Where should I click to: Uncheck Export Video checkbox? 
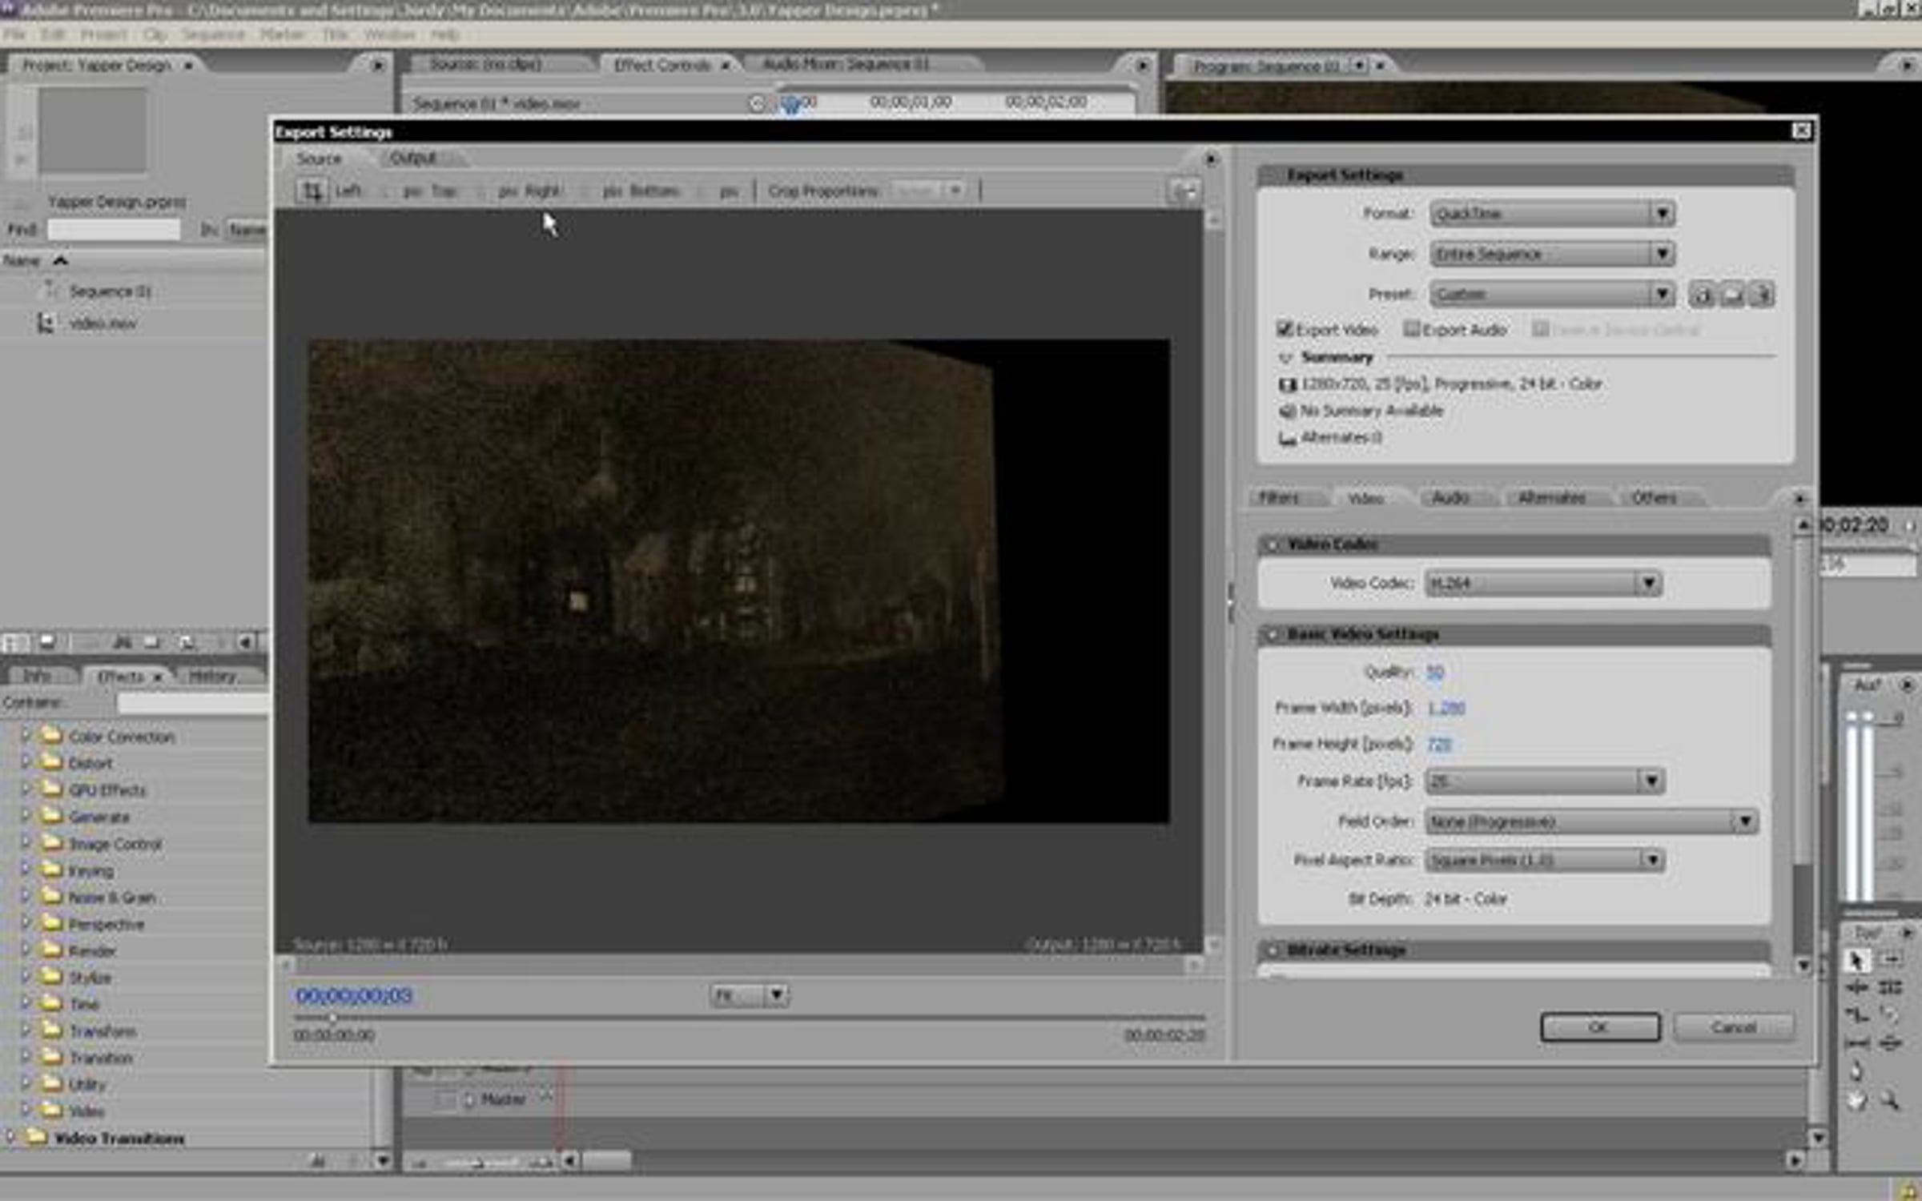[1285, 329]
